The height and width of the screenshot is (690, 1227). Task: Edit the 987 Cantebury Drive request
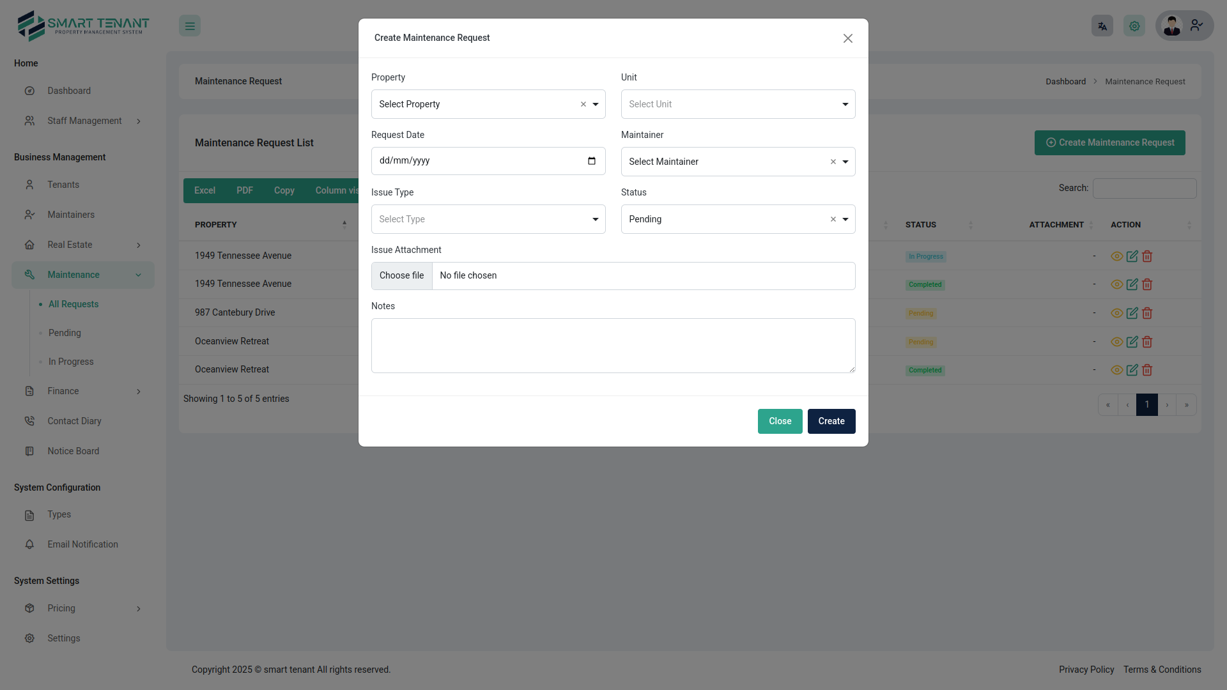tap(1132, 313)
